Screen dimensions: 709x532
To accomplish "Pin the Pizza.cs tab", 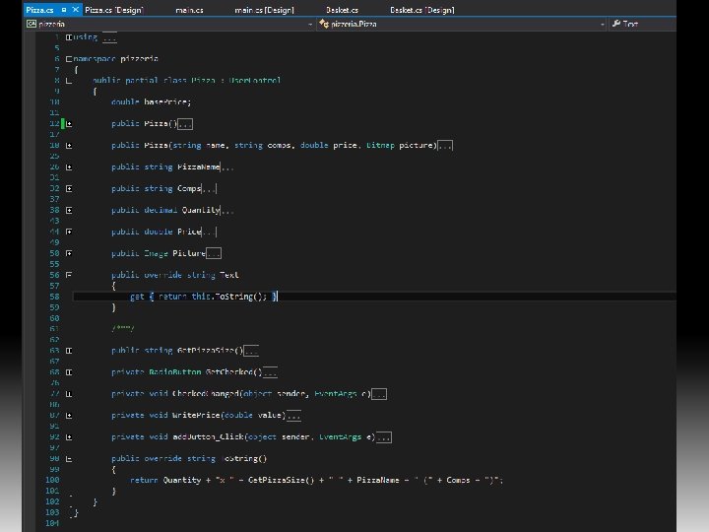I will coord(64,10).
